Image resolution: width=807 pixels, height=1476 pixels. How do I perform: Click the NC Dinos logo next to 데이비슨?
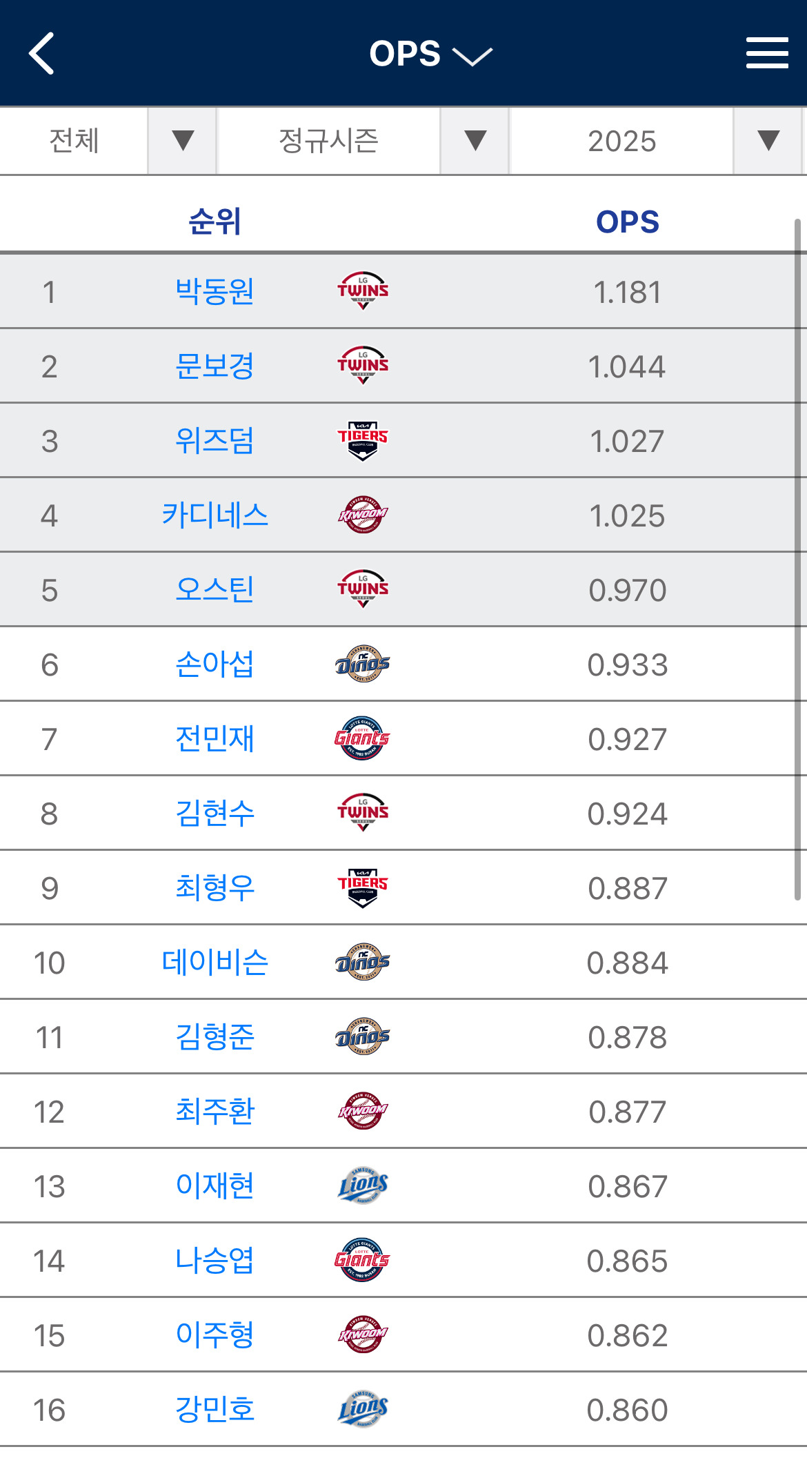[x=361, y=962]
